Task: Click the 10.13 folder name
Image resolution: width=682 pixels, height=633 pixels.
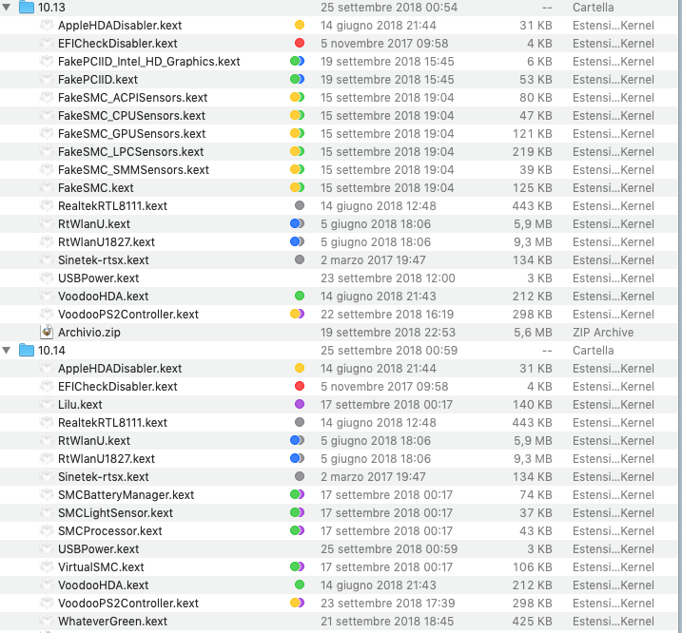Action: [x=51, y=8]
